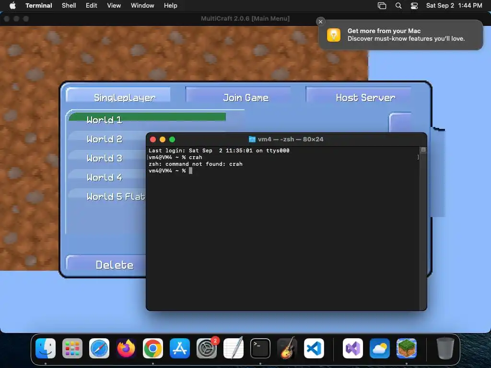Image resolution: width=491 pixels, height=368 pixels.
Task: Select World 4 in the list
Action: click(107, 177)
